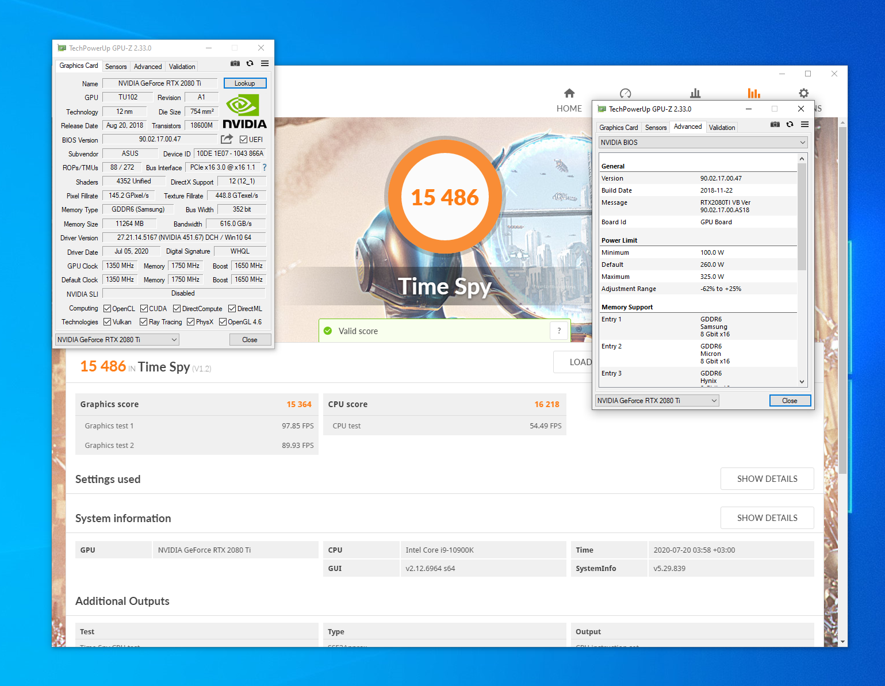Click the Build Date 2018-11-22 value

point(717,190)
